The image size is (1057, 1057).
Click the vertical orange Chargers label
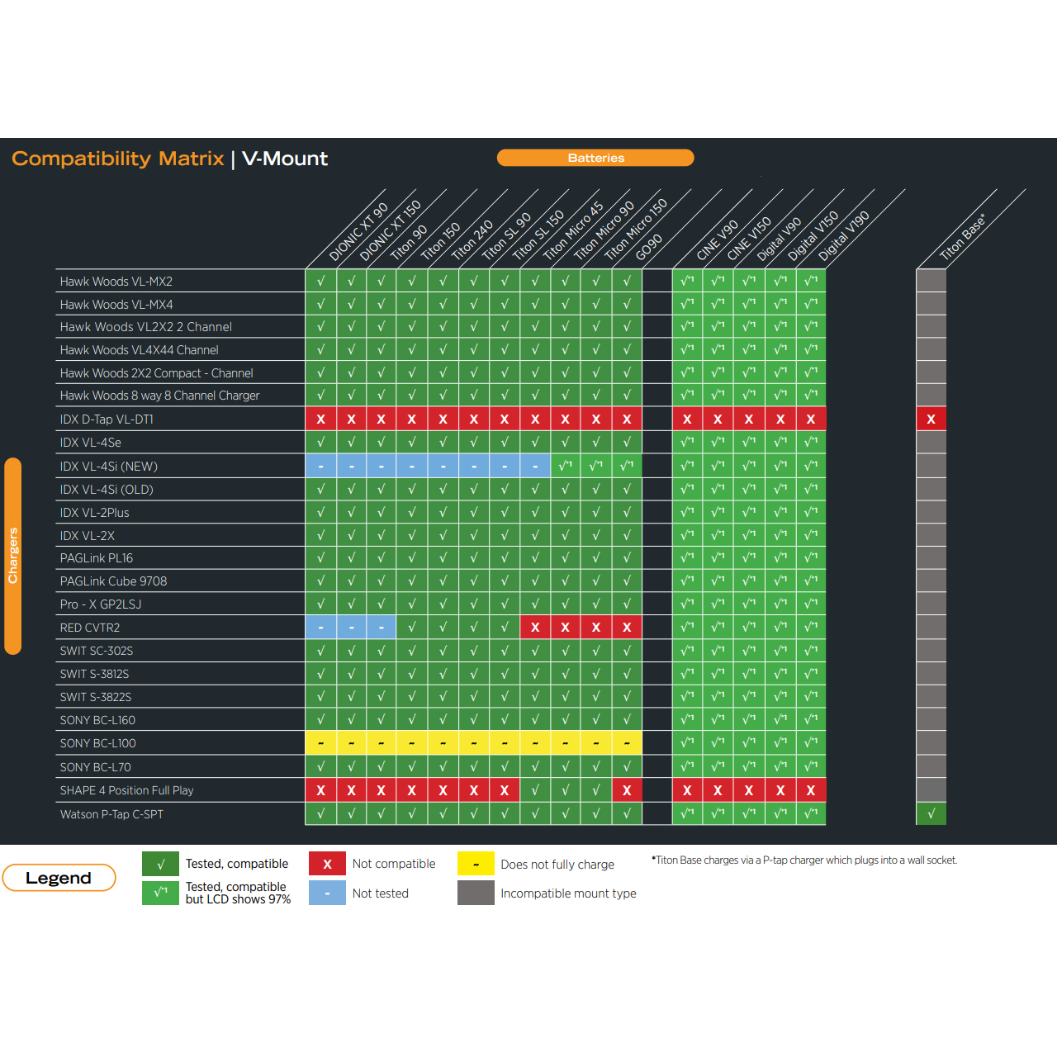[x=12, y=556]
